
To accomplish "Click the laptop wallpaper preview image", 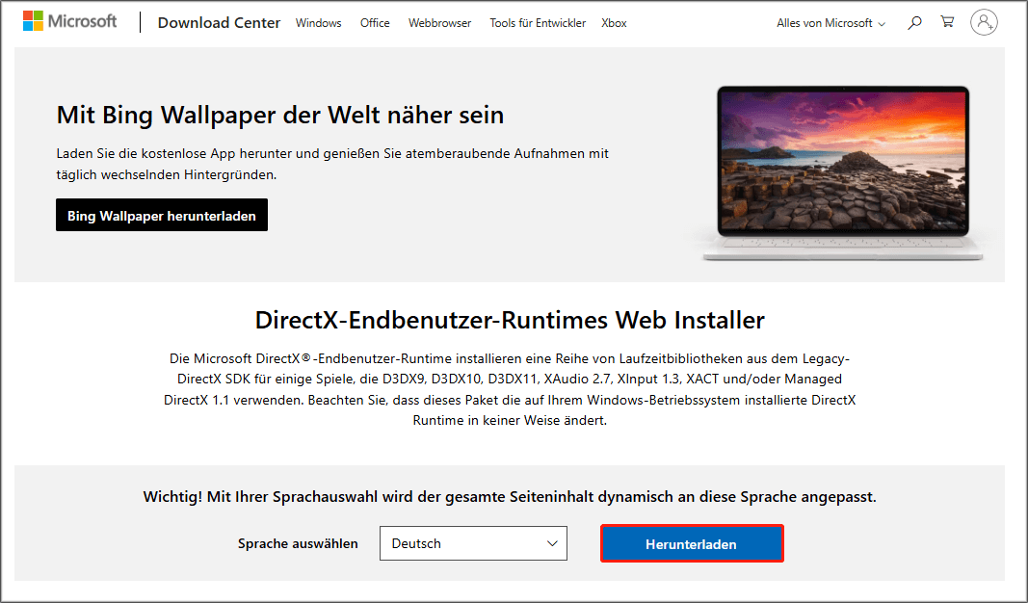I will [x=842, y=170].
